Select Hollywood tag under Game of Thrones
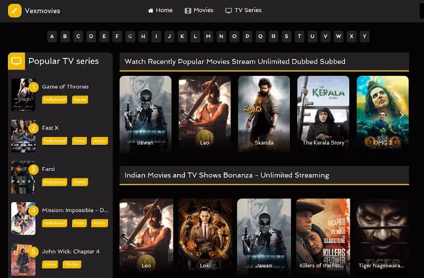Viewport: 424px width, 278px height. point(55,100)
